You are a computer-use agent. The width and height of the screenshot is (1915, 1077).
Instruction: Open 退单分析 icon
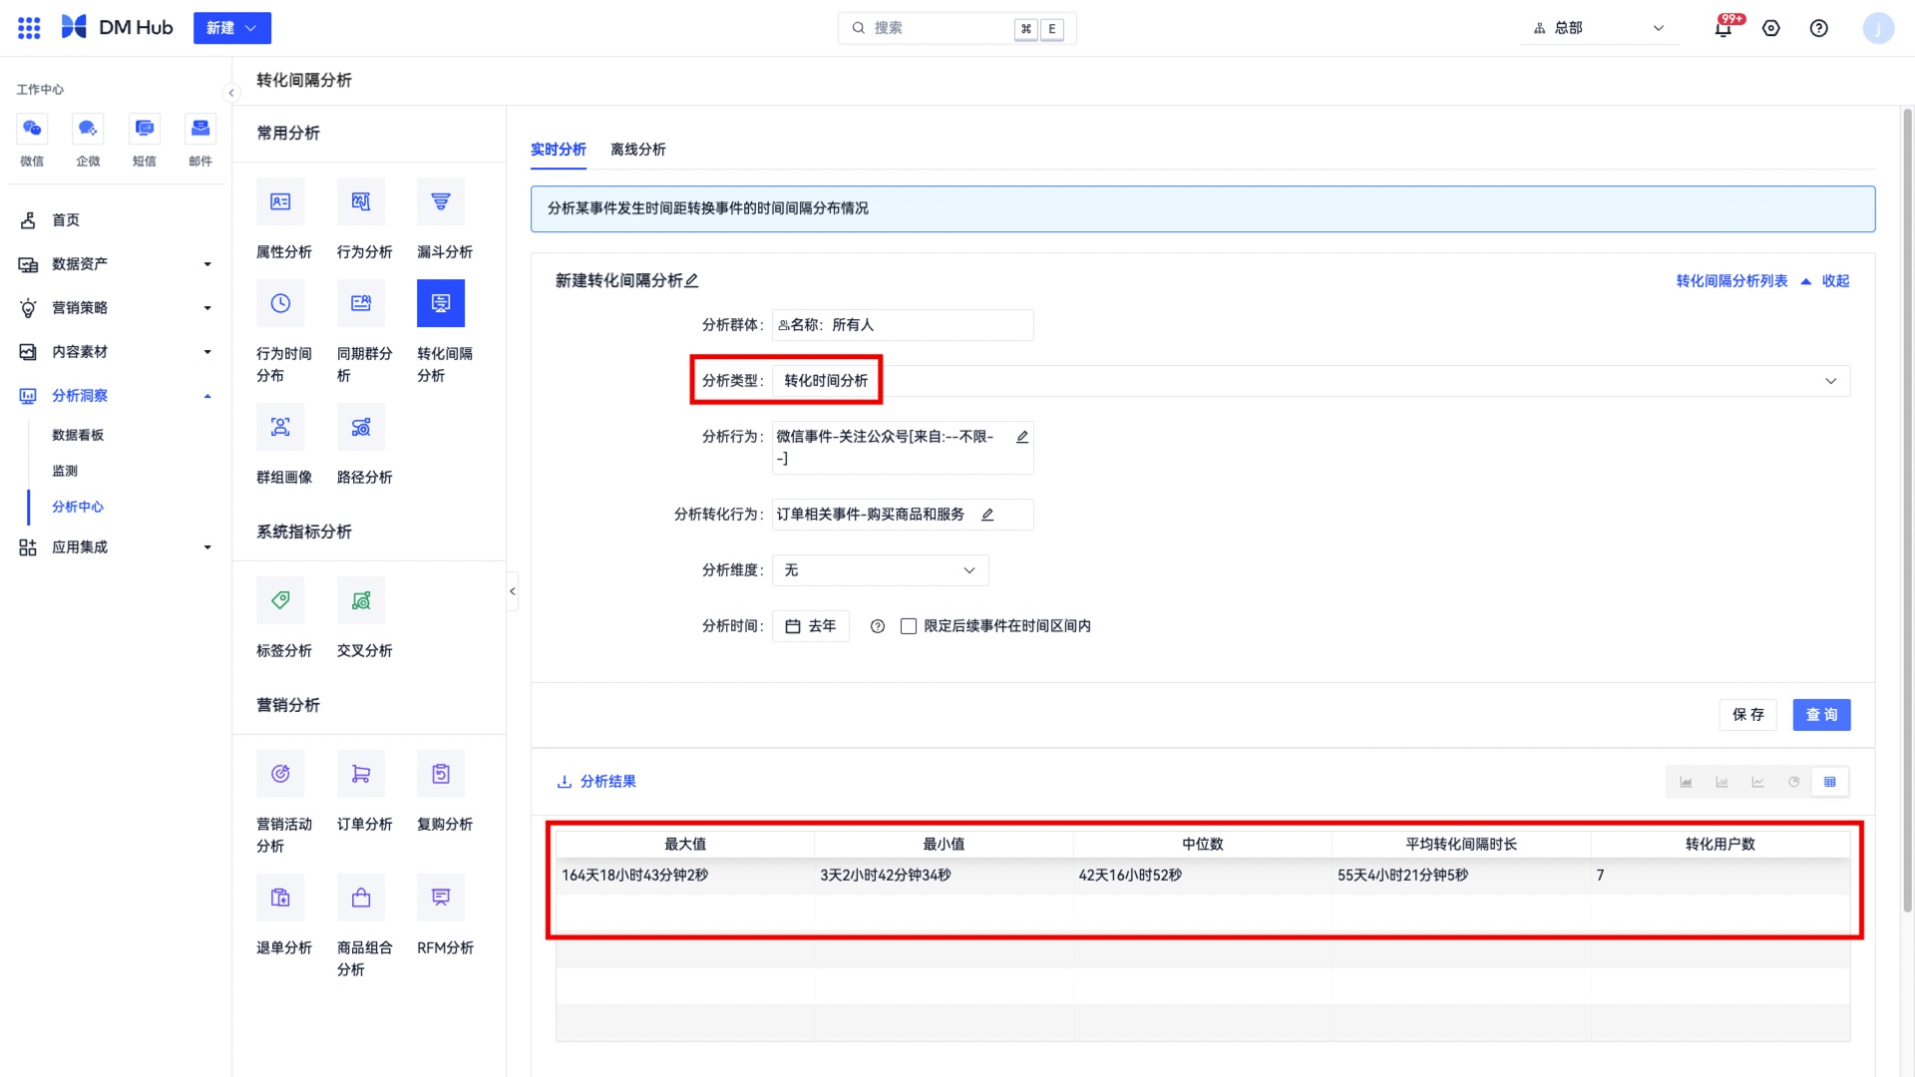pos(280,897)
